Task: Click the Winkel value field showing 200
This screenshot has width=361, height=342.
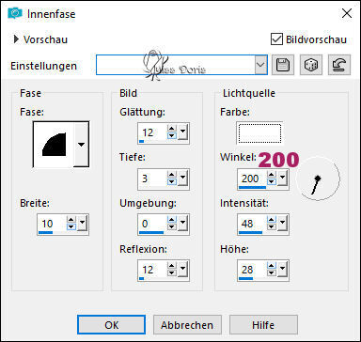Action: tap(252, 179)
